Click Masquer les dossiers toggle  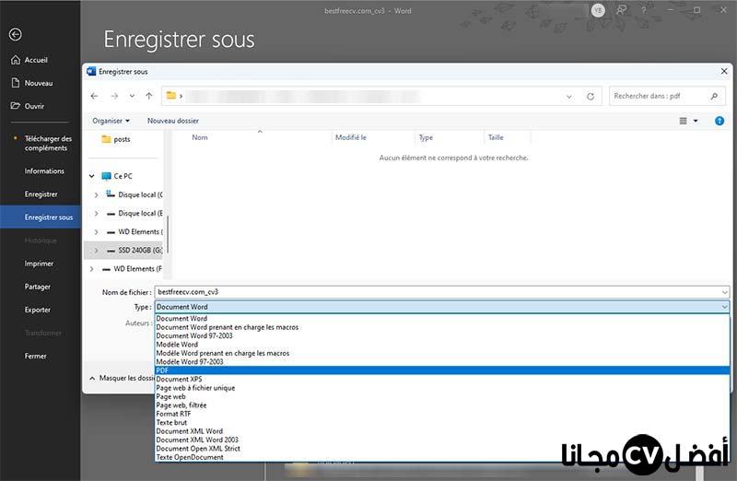coord(122,378)
